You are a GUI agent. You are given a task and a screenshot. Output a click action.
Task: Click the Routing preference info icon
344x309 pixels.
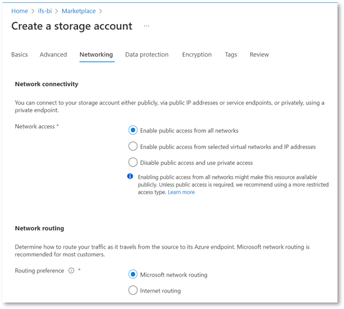71,271
